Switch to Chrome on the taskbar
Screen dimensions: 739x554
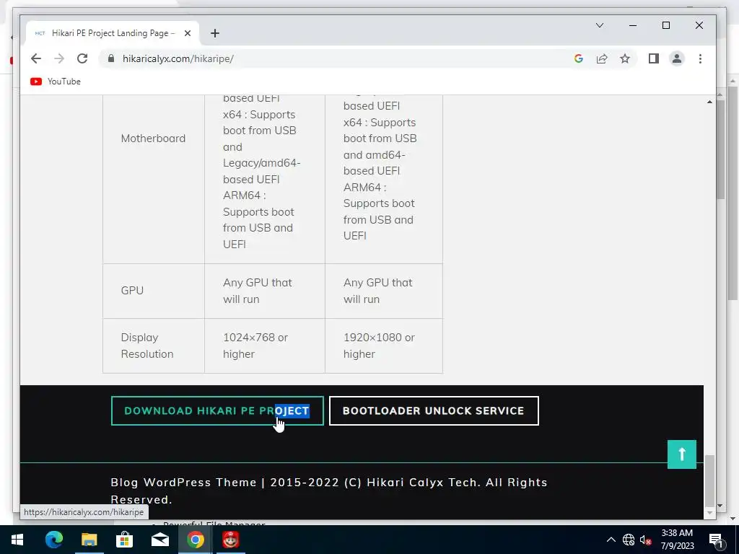click(195, 540)
